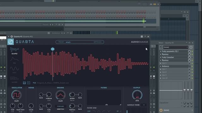The image size is (202, 113).
Task: Click the Rand knob beside Position
Action: click(x=80, y=106)
